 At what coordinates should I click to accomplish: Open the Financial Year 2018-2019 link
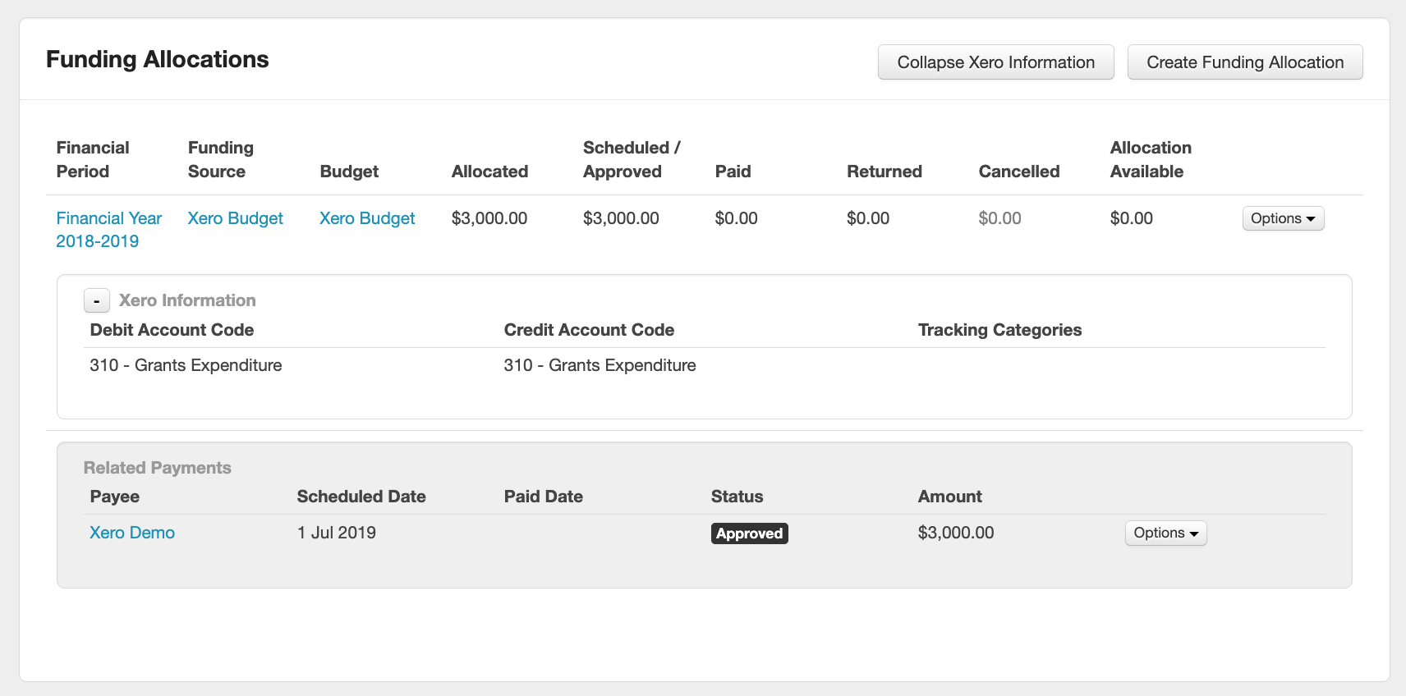pyautogui.click(x=108, y=230)
